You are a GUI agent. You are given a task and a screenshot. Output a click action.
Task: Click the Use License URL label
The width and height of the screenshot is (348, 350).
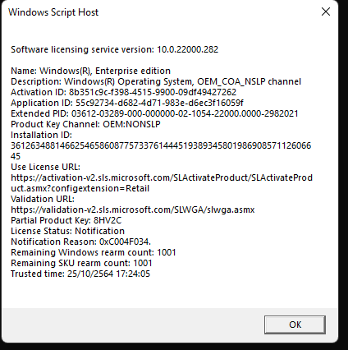click(45, 167)
